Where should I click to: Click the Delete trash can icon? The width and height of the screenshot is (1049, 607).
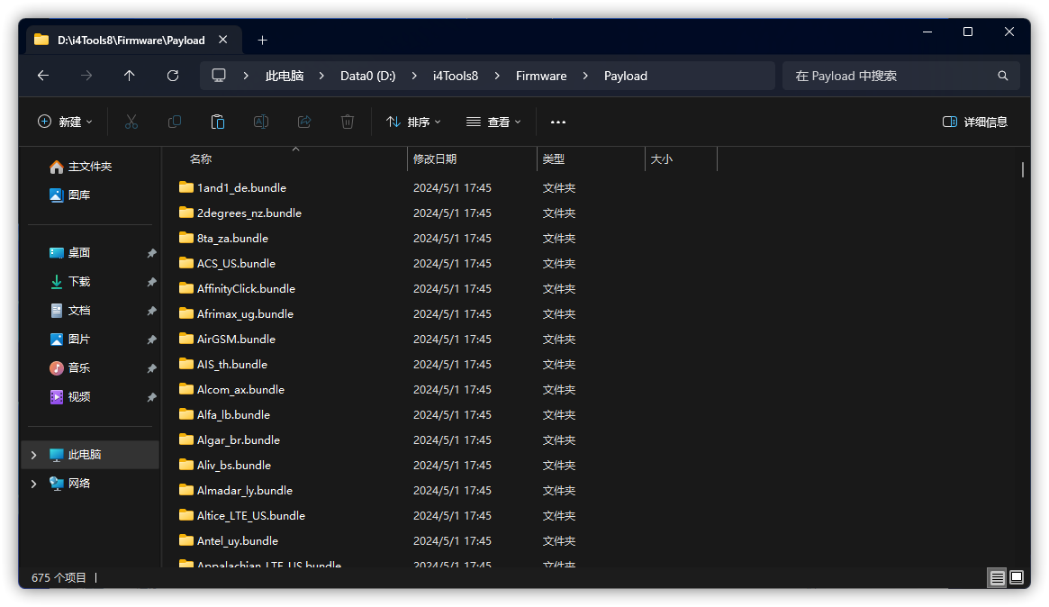348,122
